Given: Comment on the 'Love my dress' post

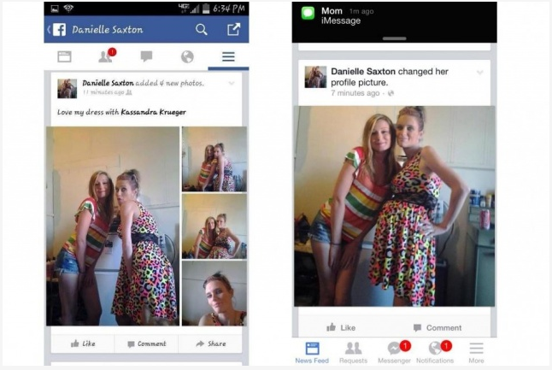Looking at the screenshot, I should (146, 344).
